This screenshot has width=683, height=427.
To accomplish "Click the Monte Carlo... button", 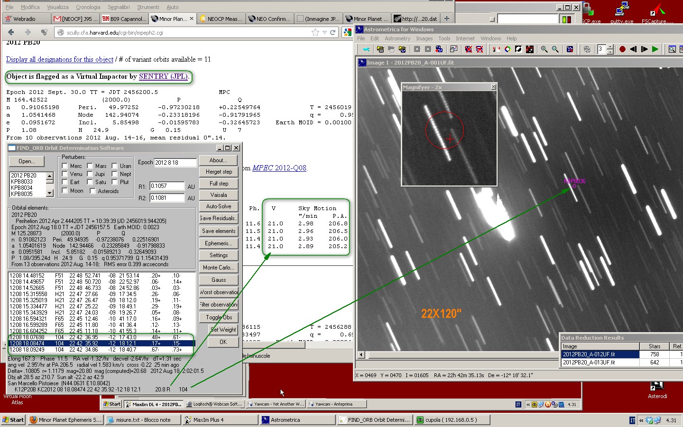I will (x=219, y=267).
